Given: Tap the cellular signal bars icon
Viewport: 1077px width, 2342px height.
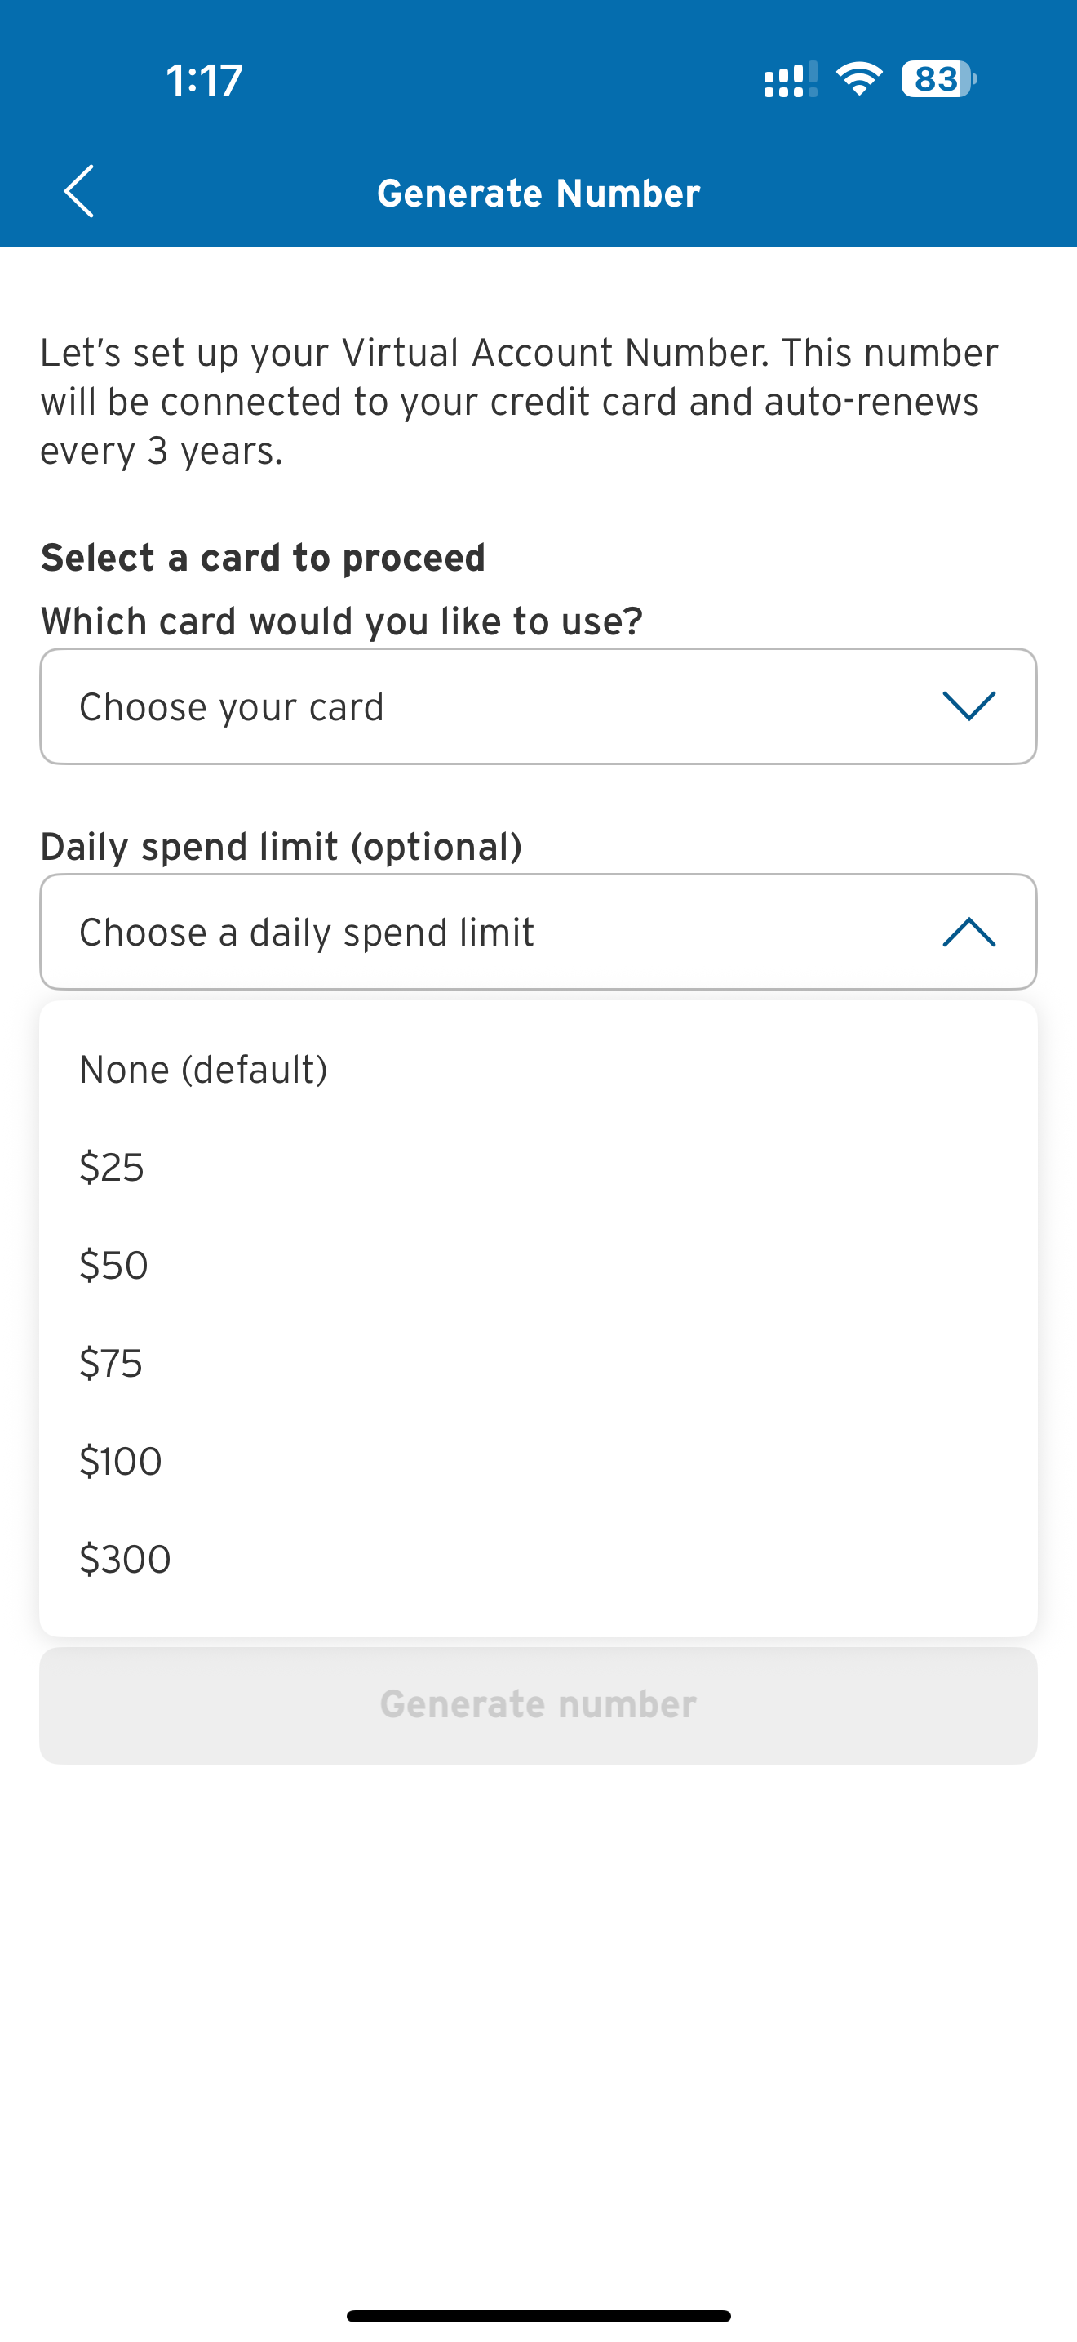Looking at the screenshot, I should coord(789,80).
